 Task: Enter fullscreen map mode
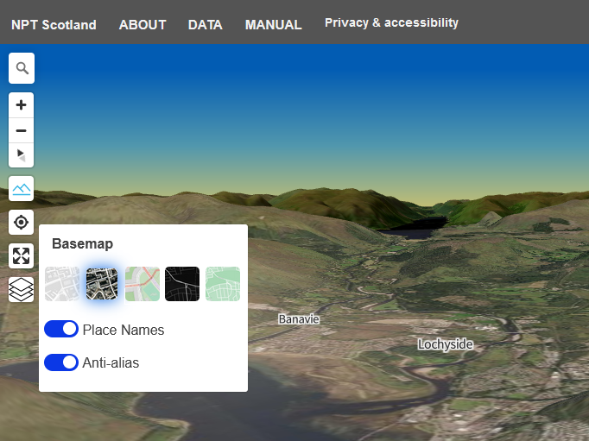point(22,255)
